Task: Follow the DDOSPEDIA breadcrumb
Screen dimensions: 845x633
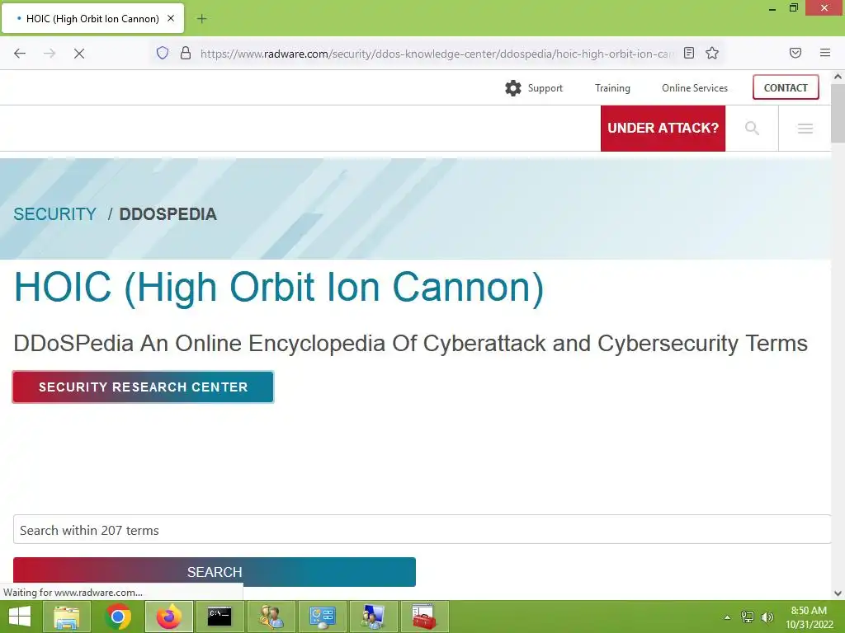Action: tap(168, 214)
